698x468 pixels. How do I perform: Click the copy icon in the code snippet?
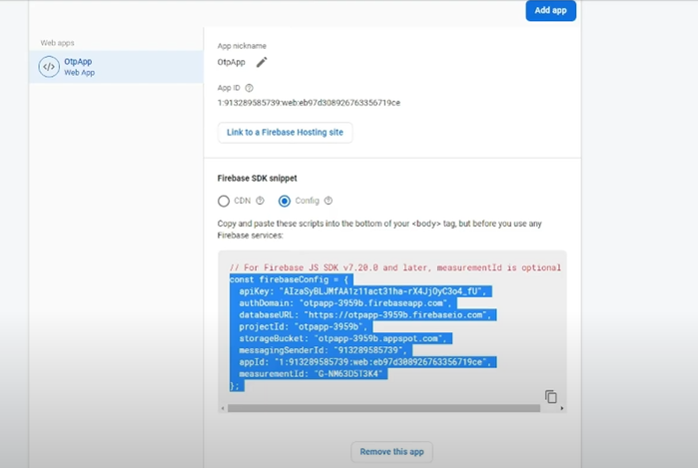click(x=550, y=396)
